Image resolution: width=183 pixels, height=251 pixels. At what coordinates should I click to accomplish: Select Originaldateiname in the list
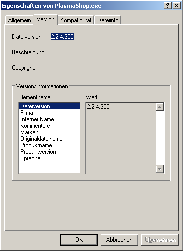coord(50,139)
